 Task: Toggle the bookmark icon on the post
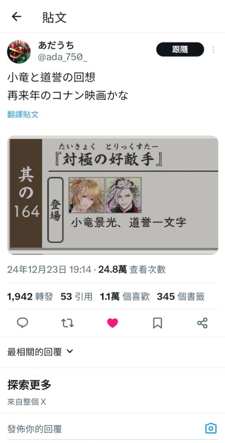(157, 323)
